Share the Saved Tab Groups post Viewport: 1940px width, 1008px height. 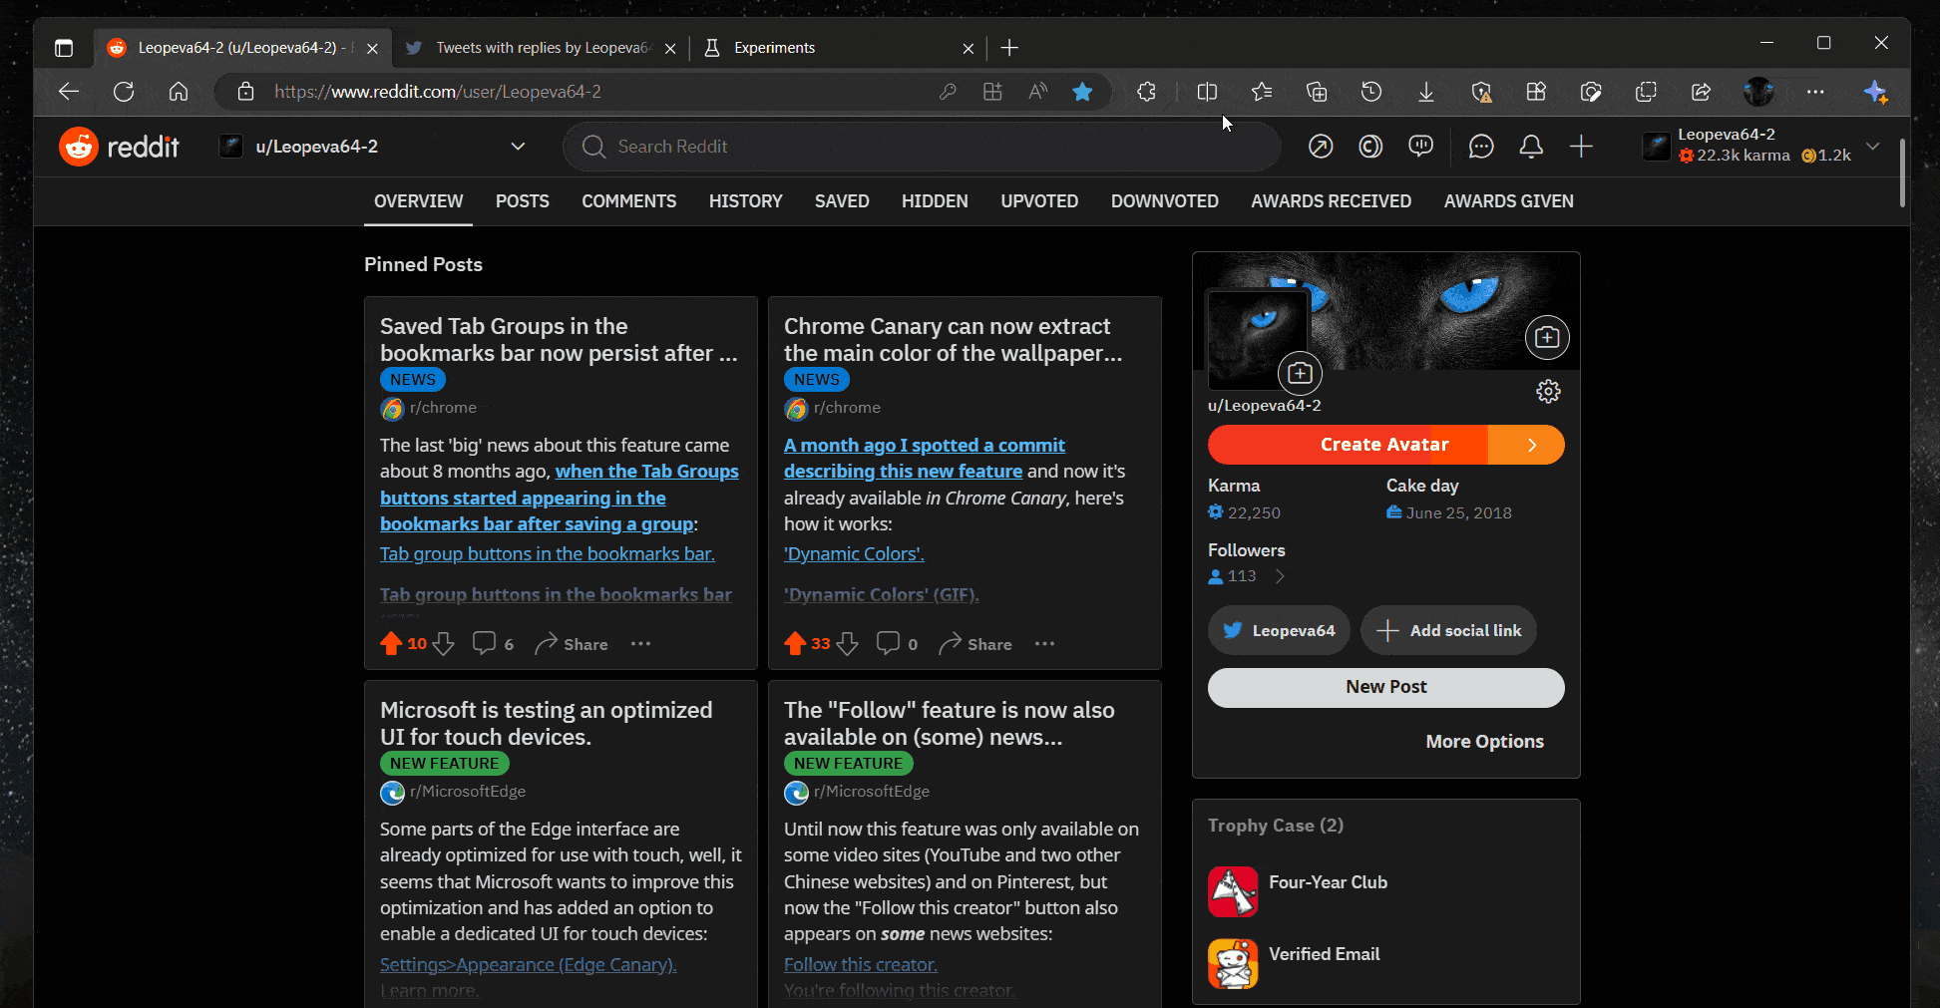(x=572, y=644)
